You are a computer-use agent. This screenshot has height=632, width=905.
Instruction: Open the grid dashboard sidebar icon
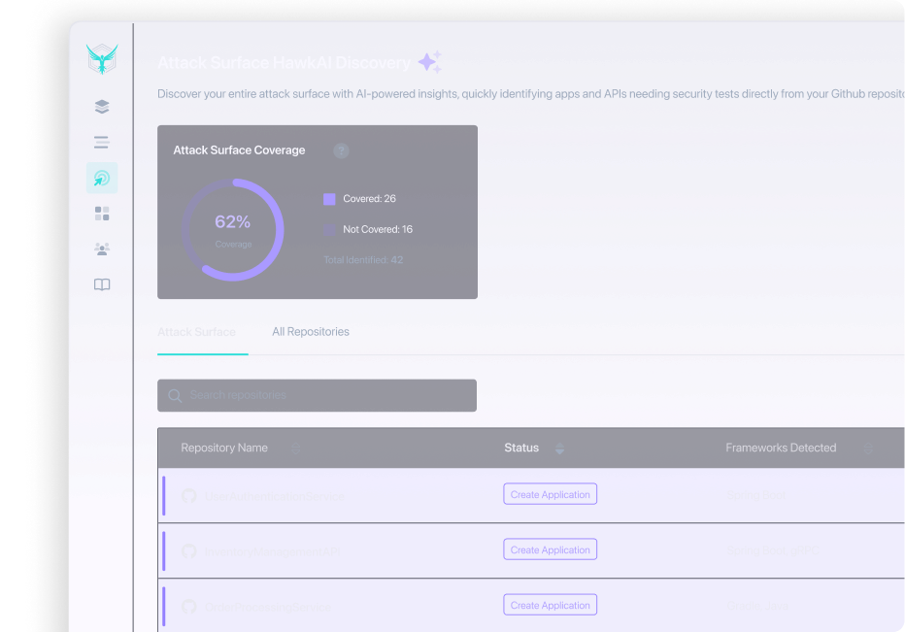[102, 214]
